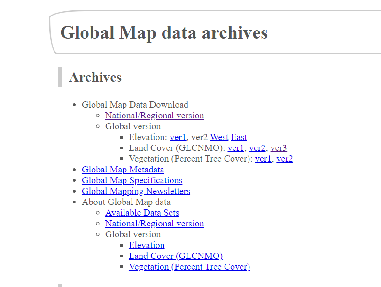The height and width of the screenshot is (287, 381).
Task: Click 'Global version' text under About Global Map data
Action: [x=133, y=234]
